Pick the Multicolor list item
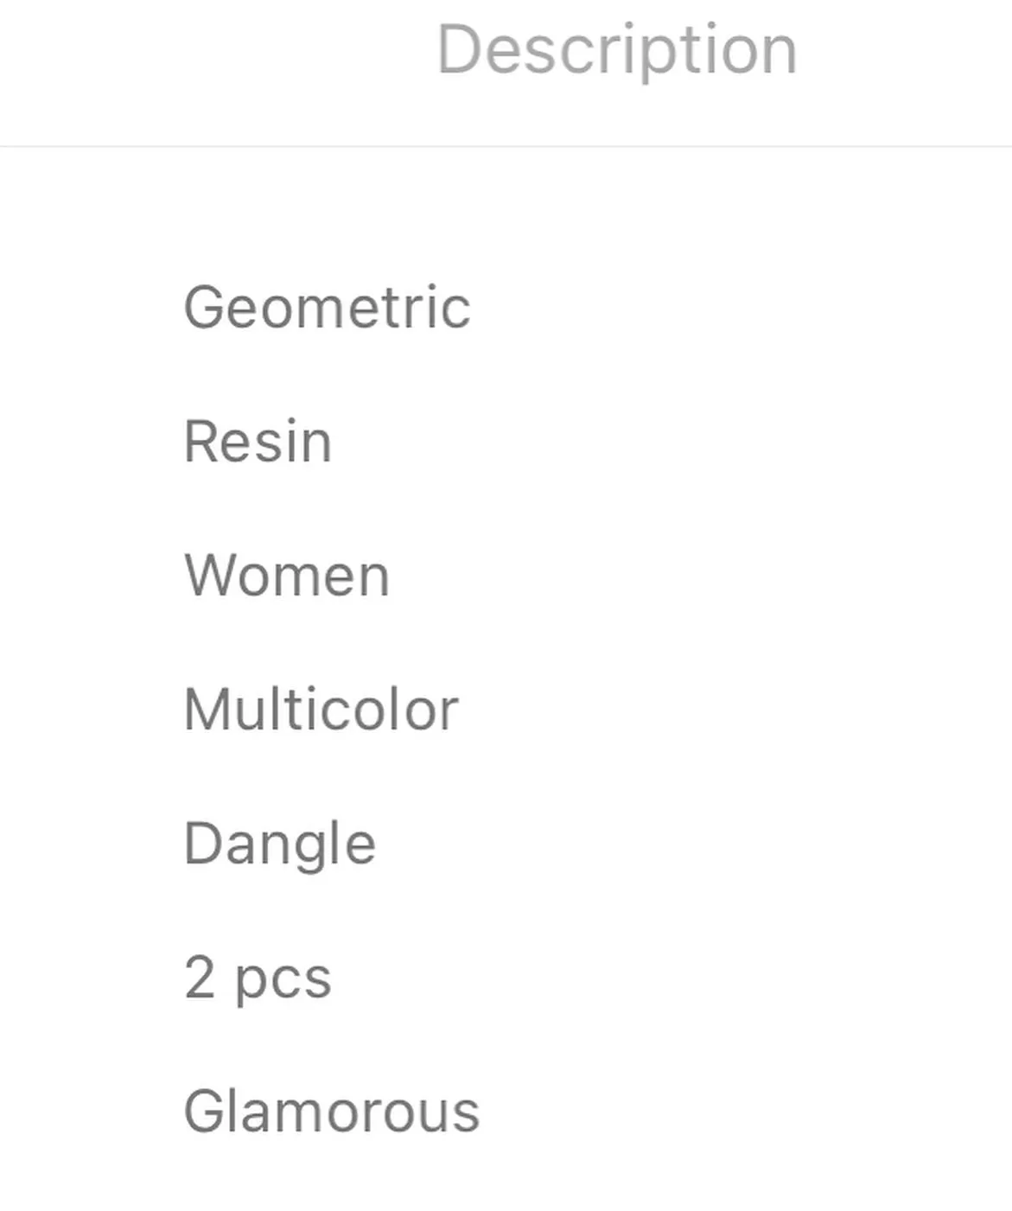Screen dimensions: 1012x1211 coord(321,710)
